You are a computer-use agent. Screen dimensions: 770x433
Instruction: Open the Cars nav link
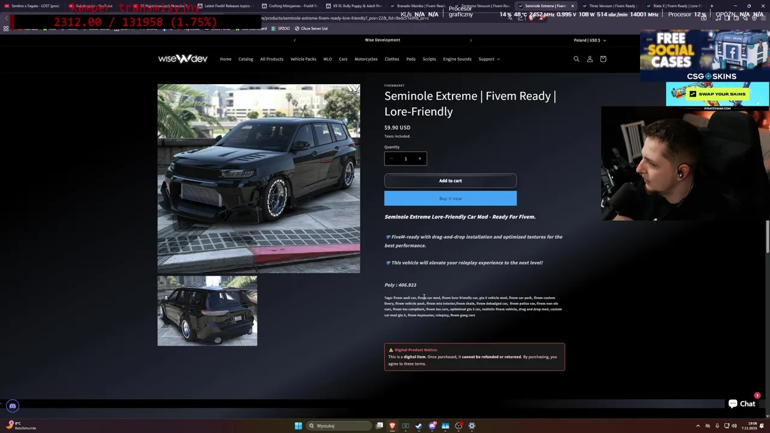point(343,59)
